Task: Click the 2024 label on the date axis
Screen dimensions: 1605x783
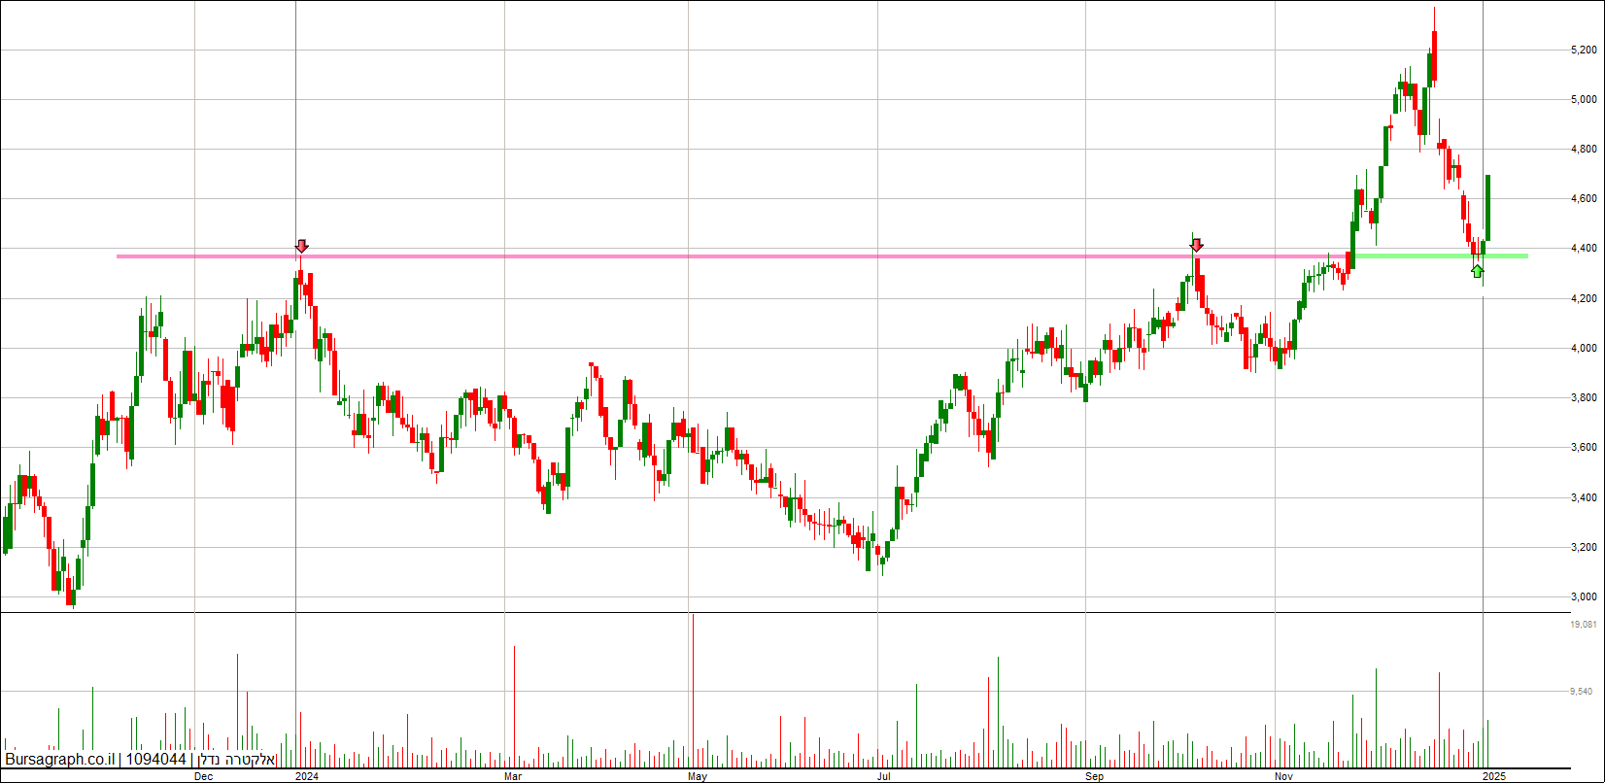Action: [307, 776]
